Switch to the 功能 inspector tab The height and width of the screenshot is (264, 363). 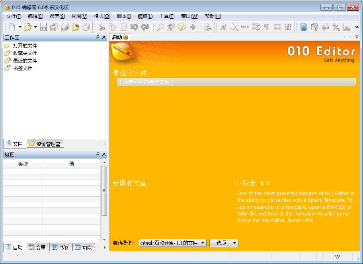click(x=84, y=248)
